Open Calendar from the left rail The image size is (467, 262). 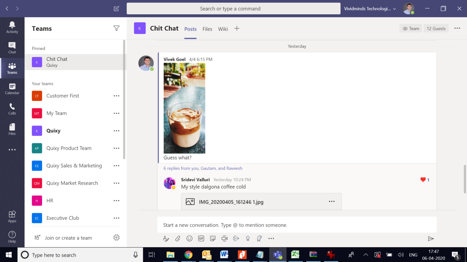tap(12, 89)
